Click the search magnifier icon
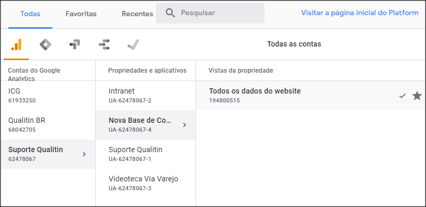This screenshot has height=207, width=426. [x=170, y=13]
